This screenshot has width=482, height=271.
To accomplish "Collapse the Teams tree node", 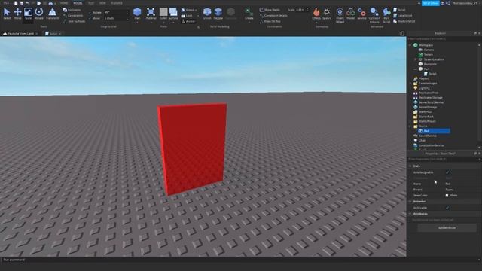I will click(x=410, y=126).
